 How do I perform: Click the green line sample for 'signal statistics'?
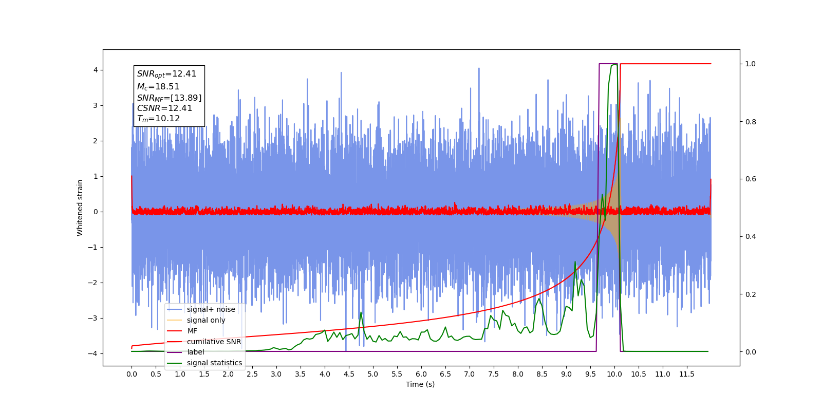point(175,363)
